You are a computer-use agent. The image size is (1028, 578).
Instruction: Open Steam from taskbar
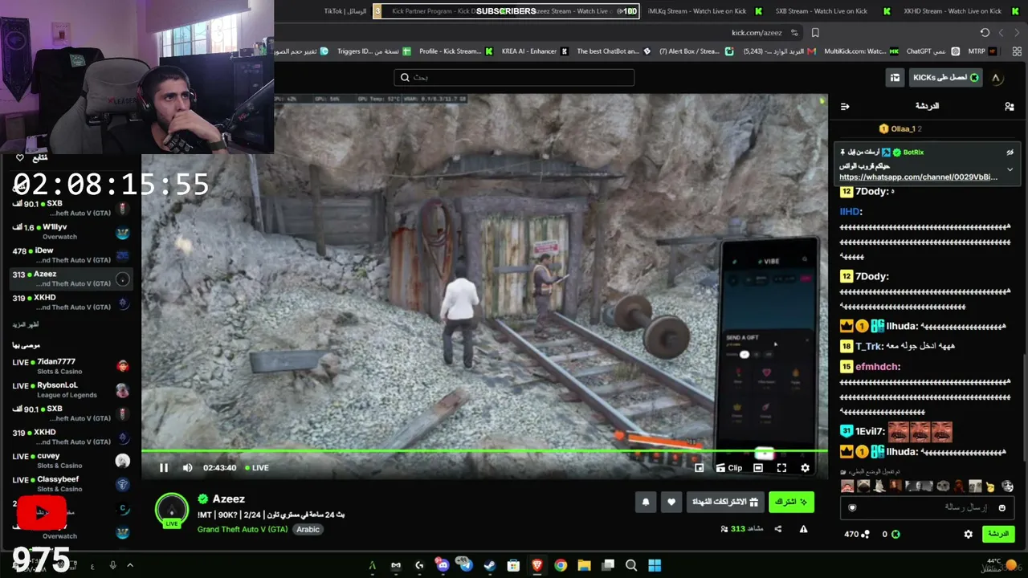(490, 565)
